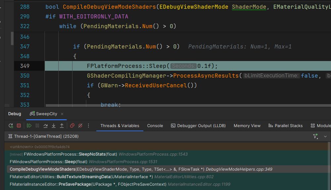331x190 pixels.
Task: Click line number 347 in the gutter
Action: tap(25, 47)
